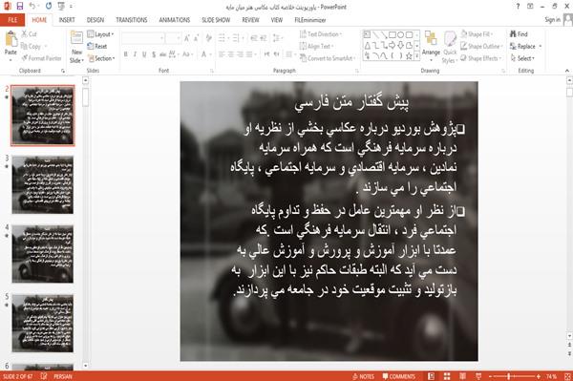Switch to the INSERT tab
The width and height of the screenshot is (573, 381).
point(67,20)
